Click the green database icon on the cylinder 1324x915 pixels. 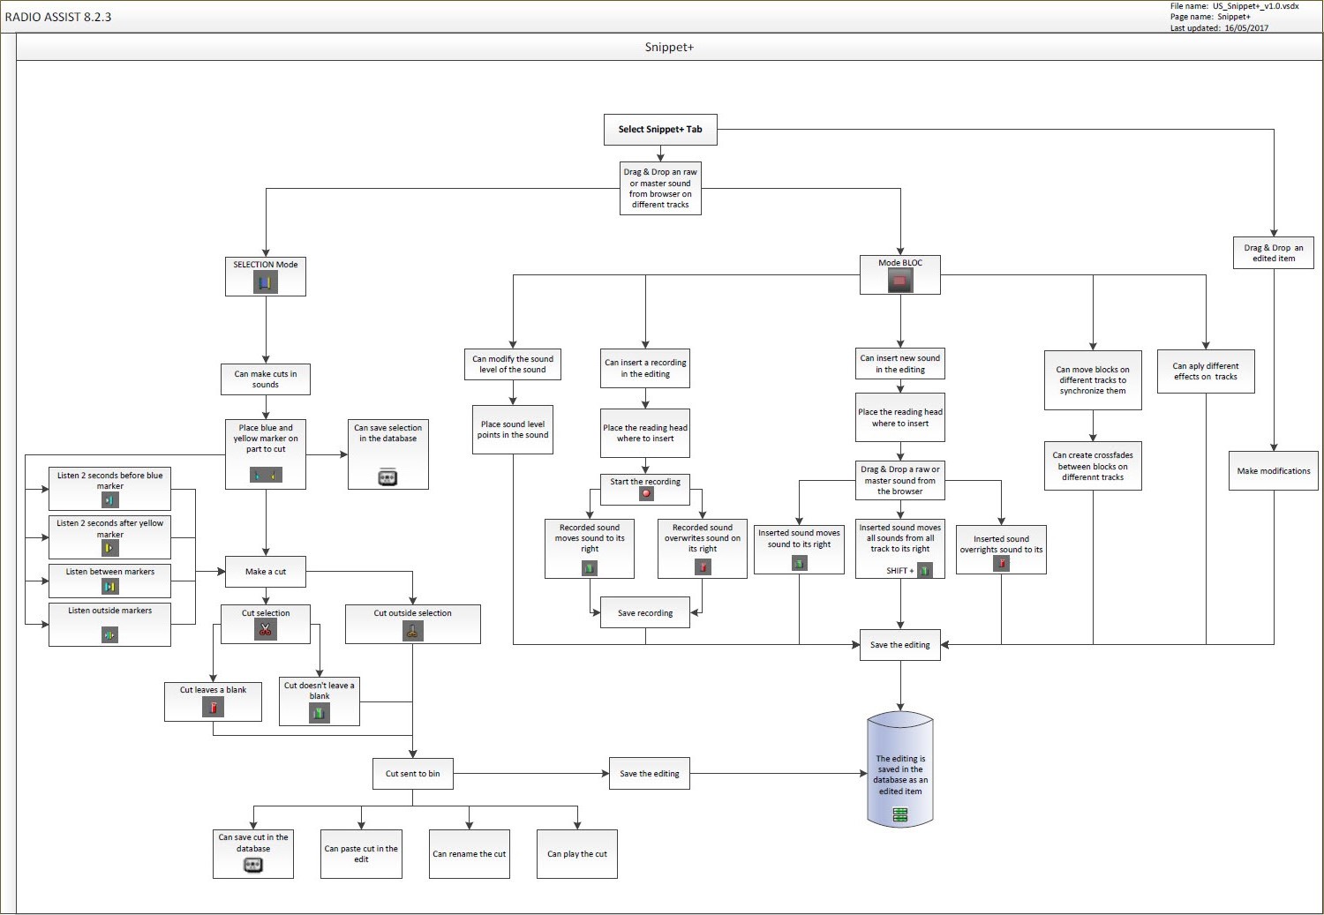coord(899,814)
